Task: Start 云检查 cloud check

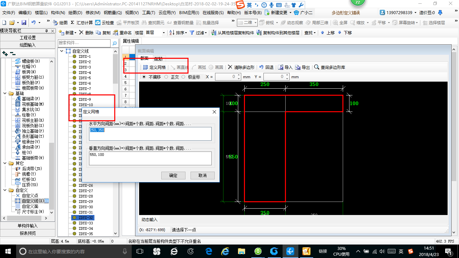Action: [105, 23]
